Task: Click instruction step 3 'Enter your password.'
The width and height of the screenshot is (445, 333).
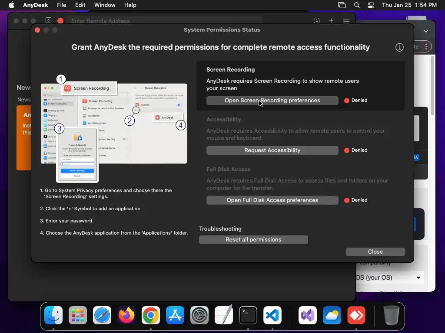Action: tap(66, 221)
